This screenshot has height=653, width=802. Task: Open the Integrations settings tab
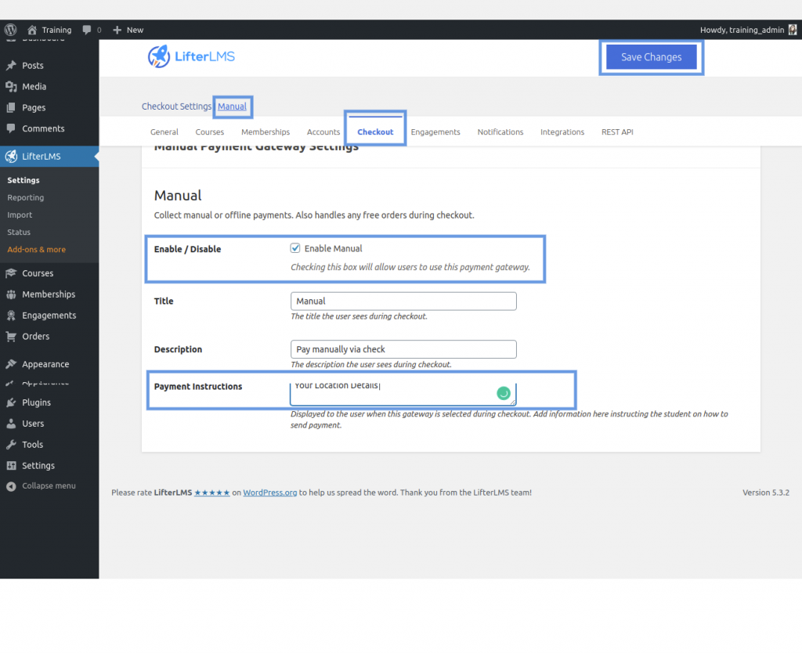(562, 132)
